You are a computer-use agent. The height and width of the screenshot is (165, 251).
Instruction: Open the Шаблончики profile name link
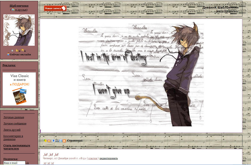[19, 6]
